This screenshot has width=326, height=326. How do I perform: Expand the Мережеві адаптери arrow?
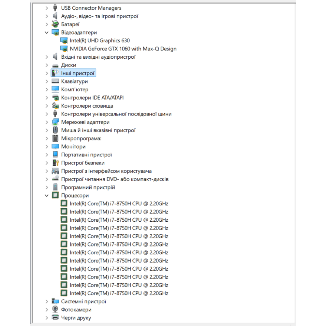point(47,122)
